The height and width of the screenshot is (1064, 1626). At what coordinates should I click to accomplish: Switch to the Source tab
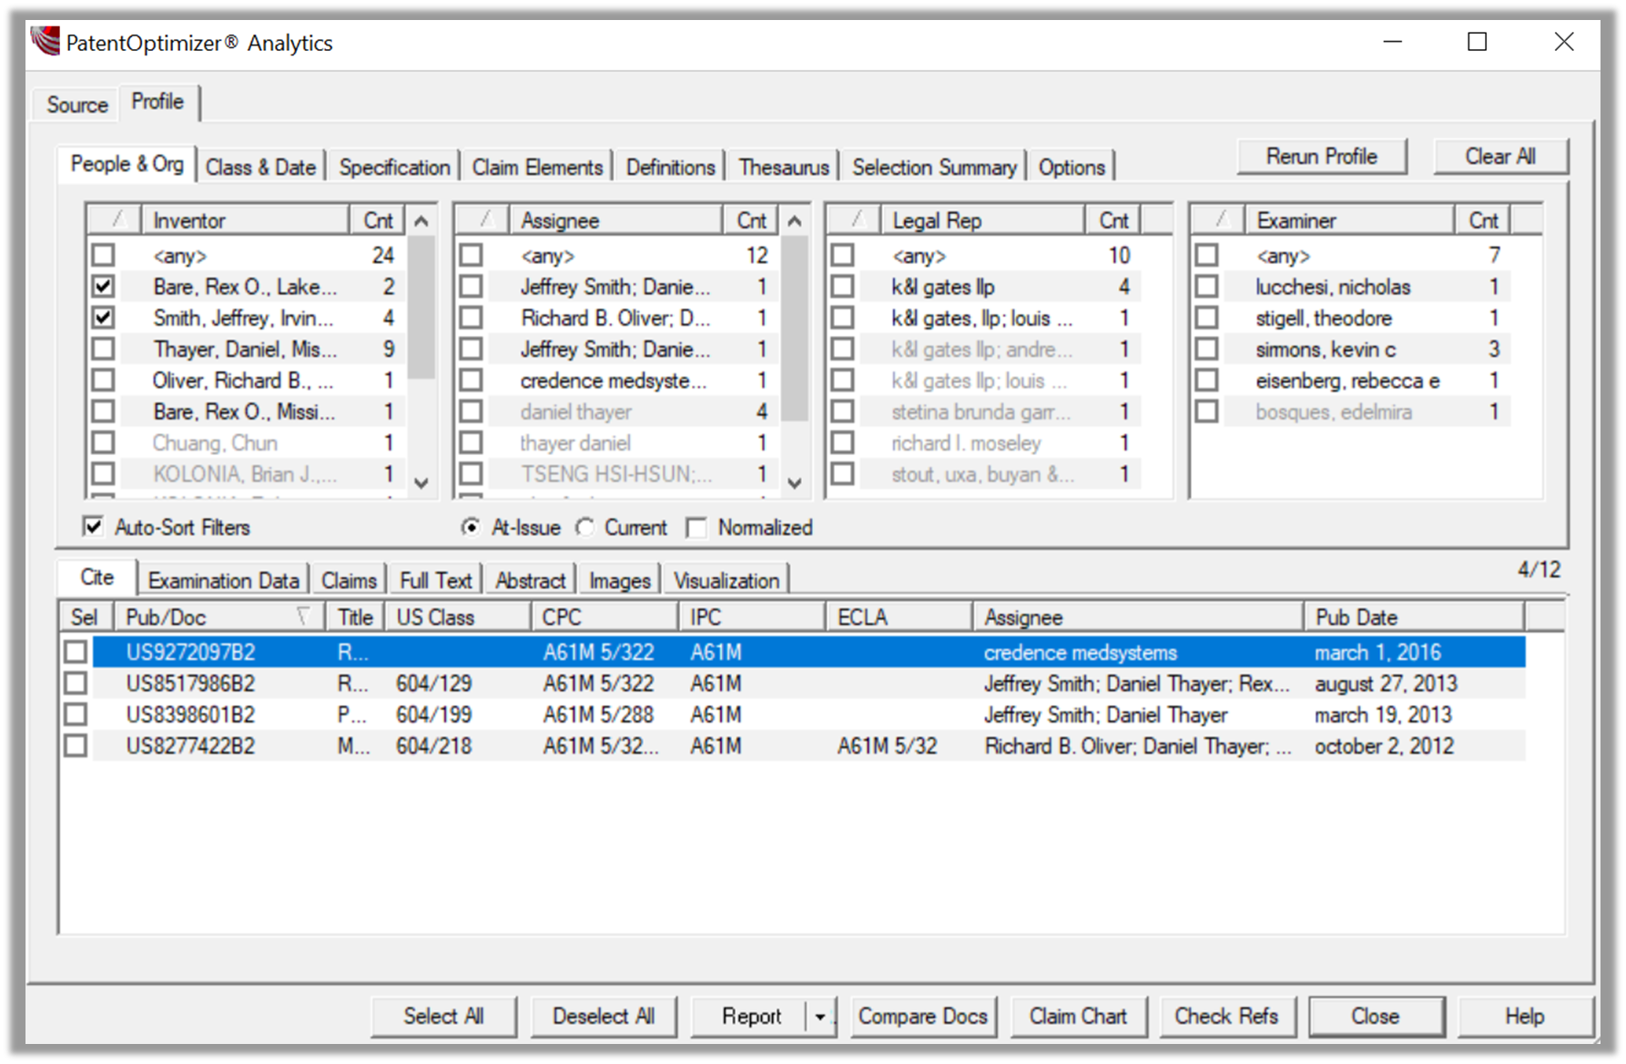pyautogui.click(x=77, y=105)
